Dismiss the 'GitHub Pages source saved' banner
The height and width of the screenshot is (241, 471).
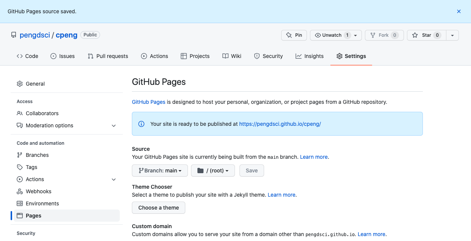pyautogui.click(x=459, y=11)
